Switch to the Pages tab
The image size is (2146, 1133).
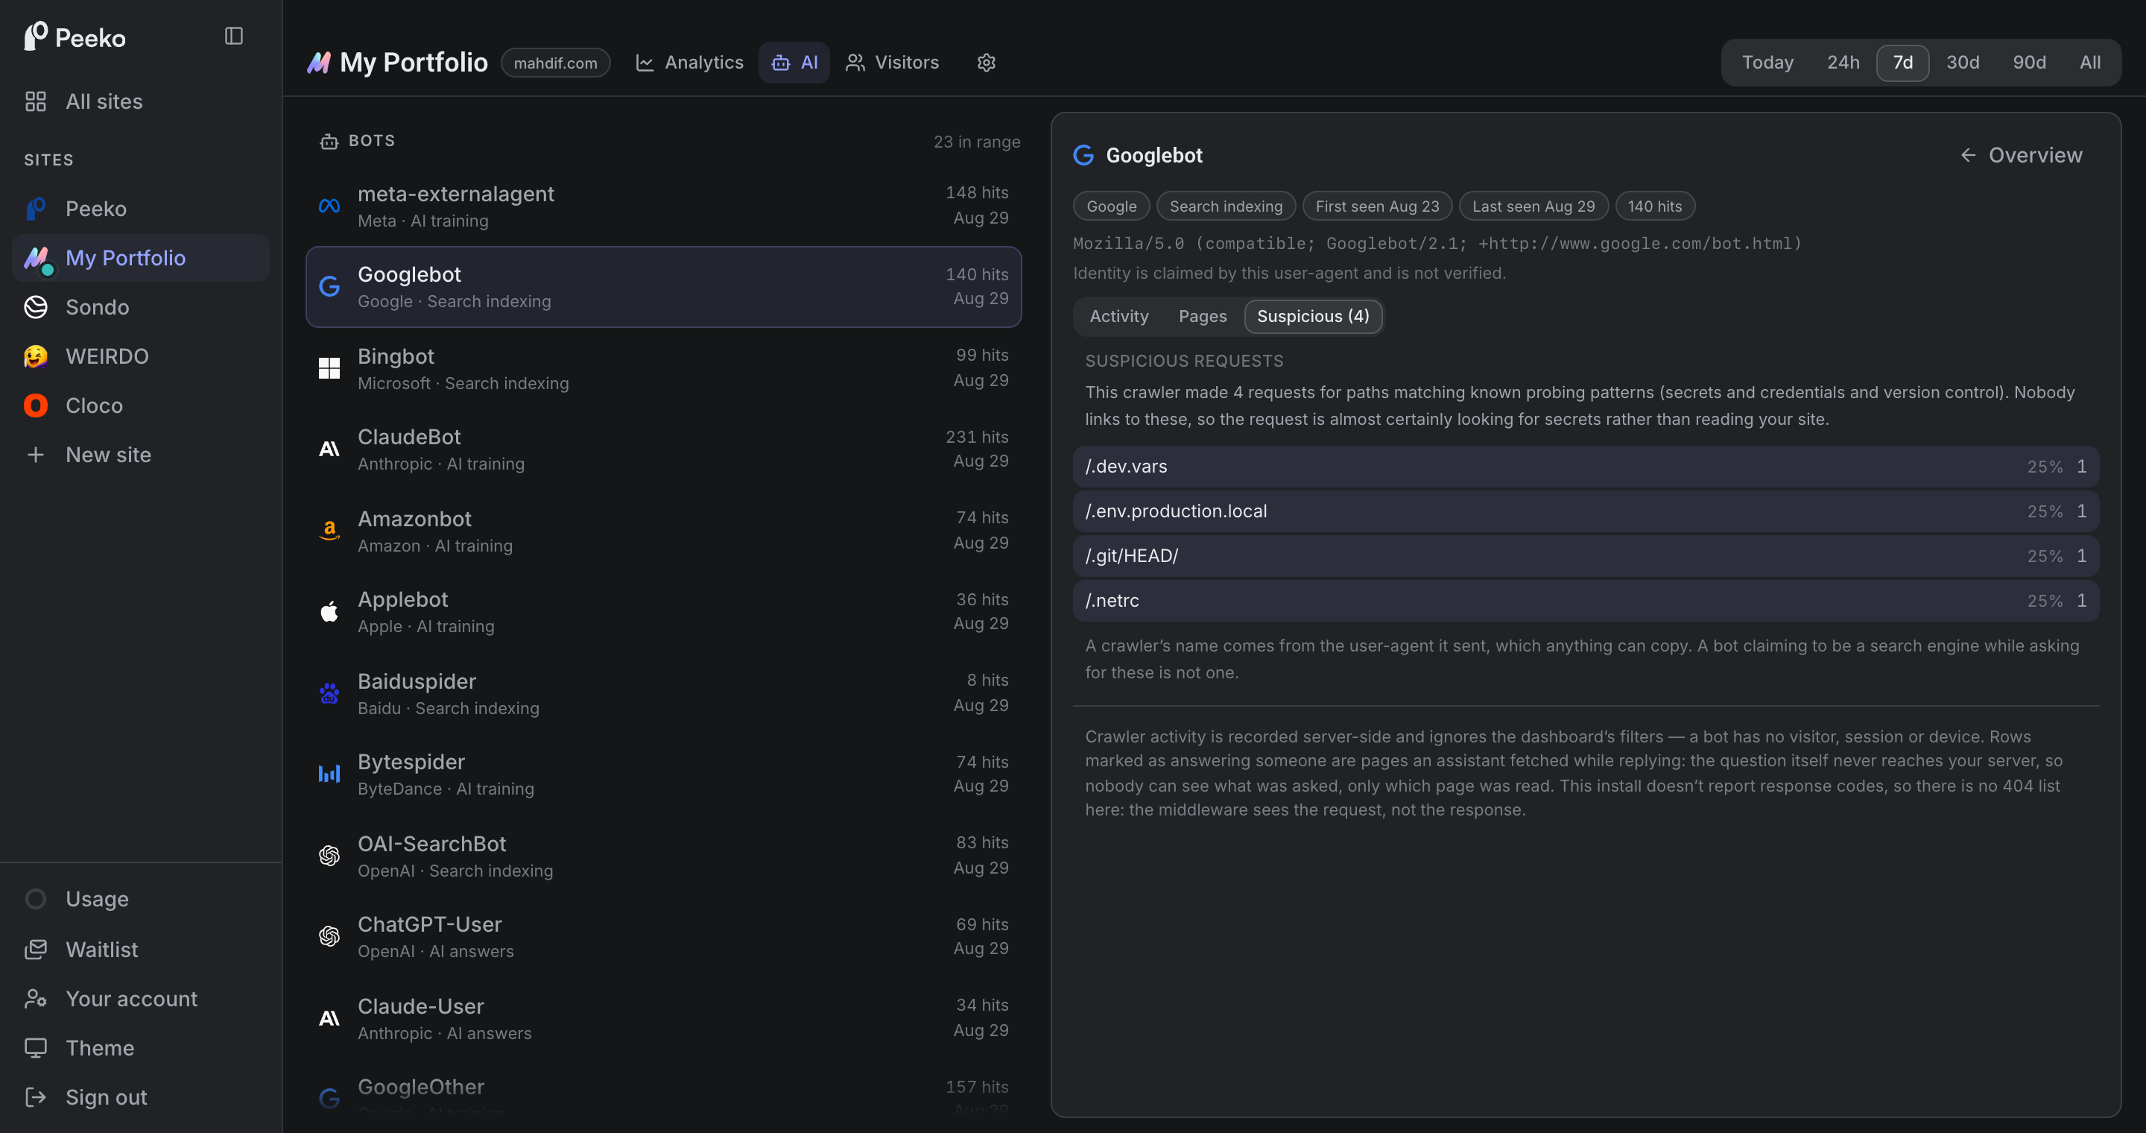pos(1202,317)
